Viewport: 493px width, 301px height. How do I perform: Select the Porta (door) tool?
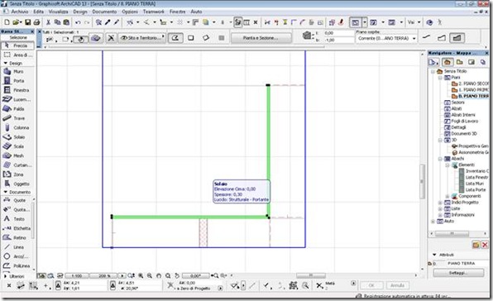[x=17, y=81]
